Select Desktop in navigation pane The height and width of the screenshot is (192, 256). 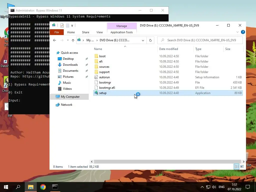(x=68, y=59)
